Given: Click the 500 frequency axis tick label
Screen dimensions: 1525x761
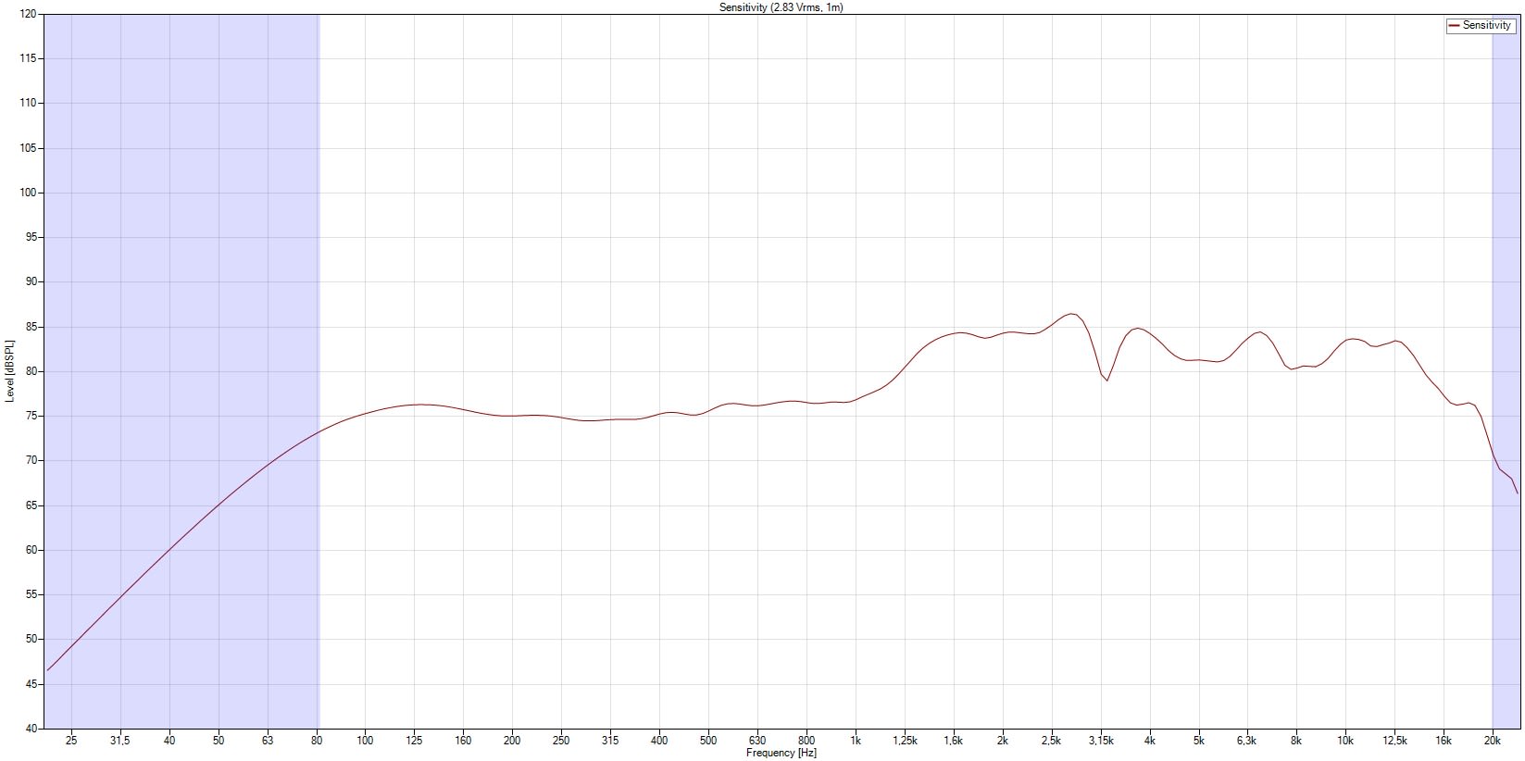Looking at the screenshot, I should pyautogui.click(x=708, y=741).
